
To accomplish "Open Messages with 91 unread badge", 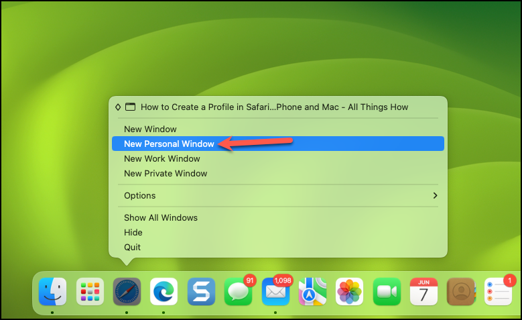I will click(x=238, y=292).
